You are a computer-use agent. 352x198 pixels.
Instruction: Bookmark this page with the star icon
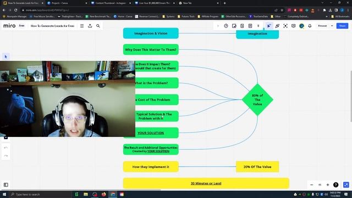(282, 10)
